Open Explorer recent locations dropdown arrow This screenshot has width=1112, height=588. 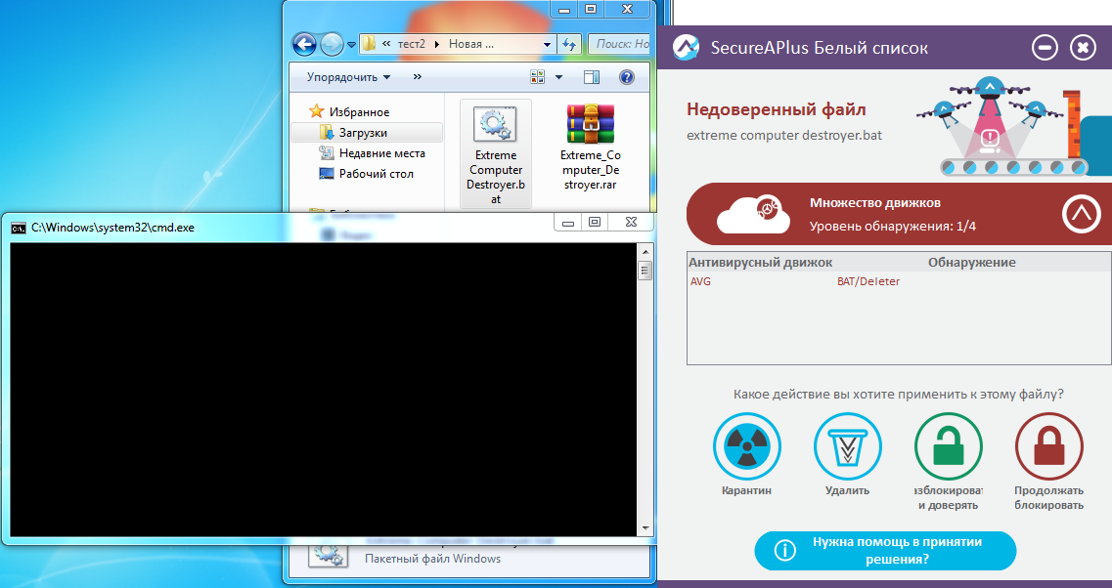coord(351,45)
